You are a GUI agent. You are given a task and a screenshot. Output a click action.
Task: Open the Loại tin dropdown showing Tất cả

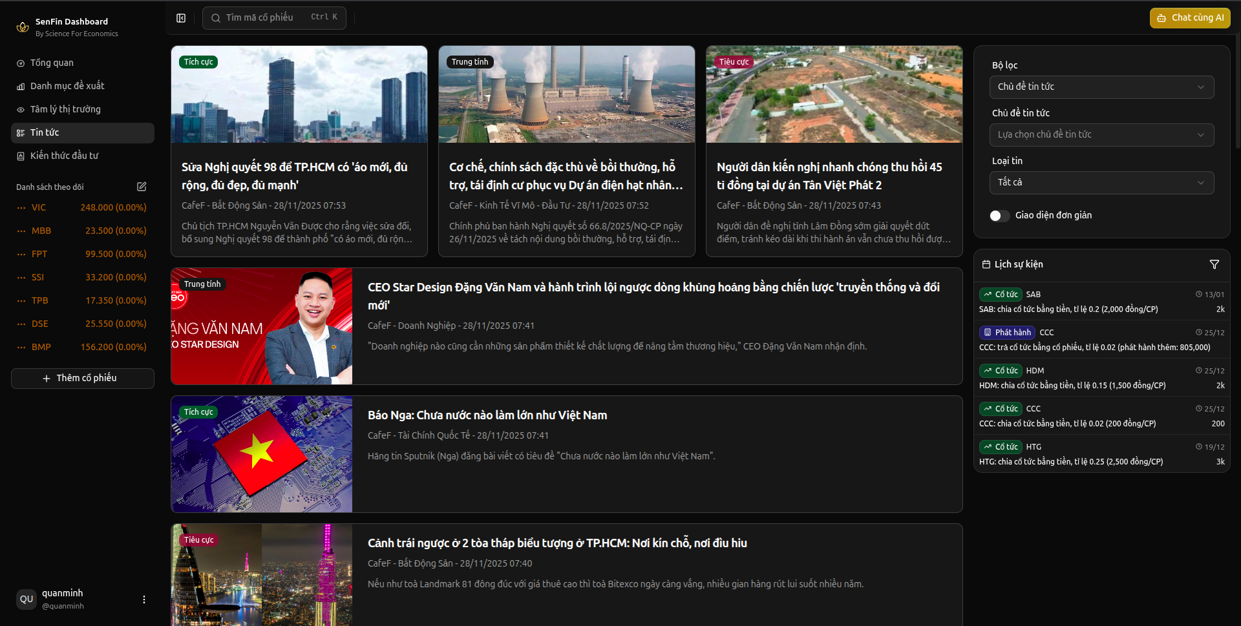[x=1101, y=183]
